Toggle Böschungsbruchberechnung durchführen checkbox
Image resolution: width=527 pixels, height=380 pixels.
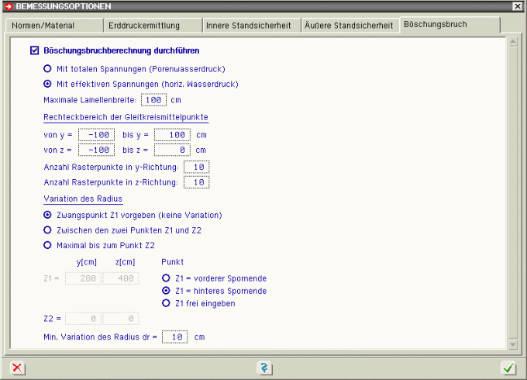[x=34, y=51]
